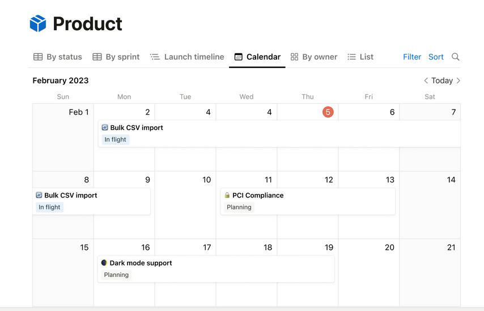Jump to Today in the calendar
The image size is (484, 311).
[442, 81]
